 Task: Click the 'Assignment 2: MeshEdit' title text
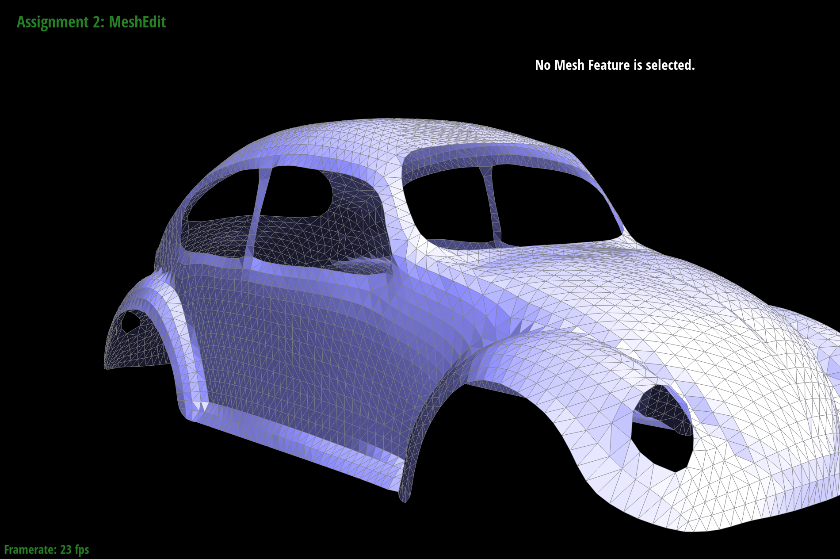[91, 22]
